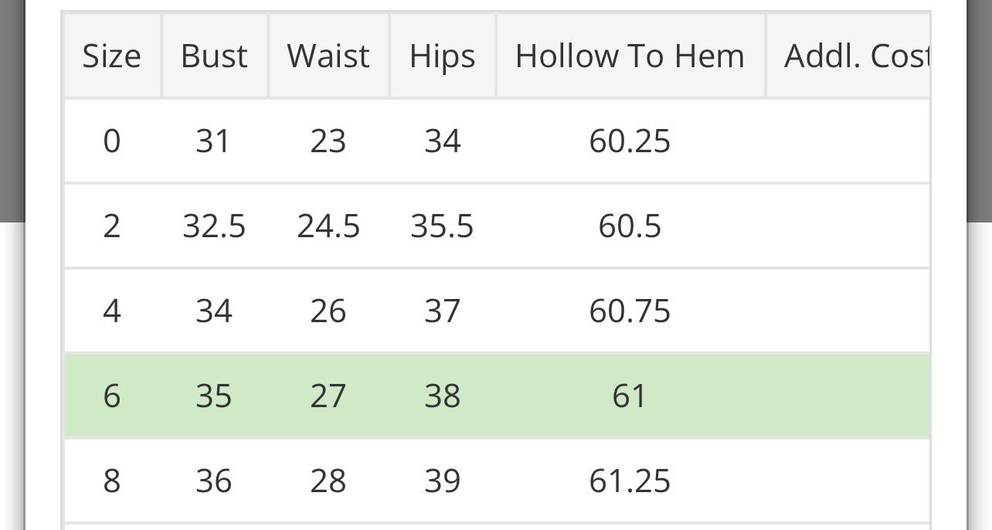Click the Size column header
Screen dimensions: 992x530
[112, 56]
